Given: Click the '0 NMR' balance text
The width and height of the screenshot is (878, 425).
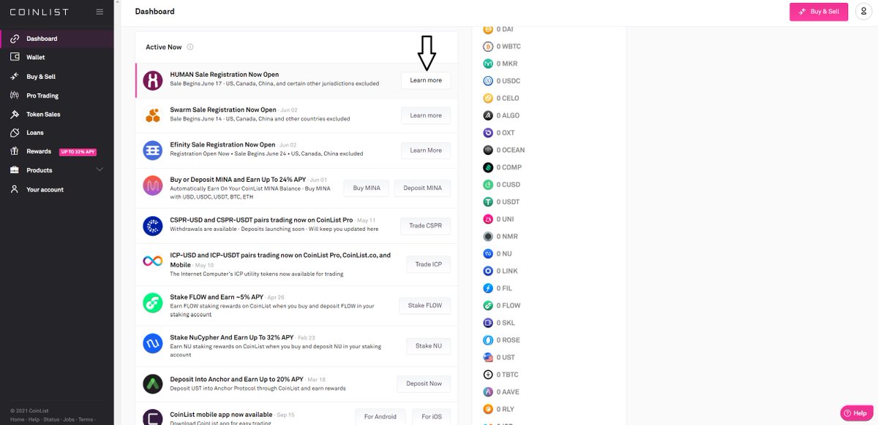Looking at the screenshot, I should click(x=506, y=237).
